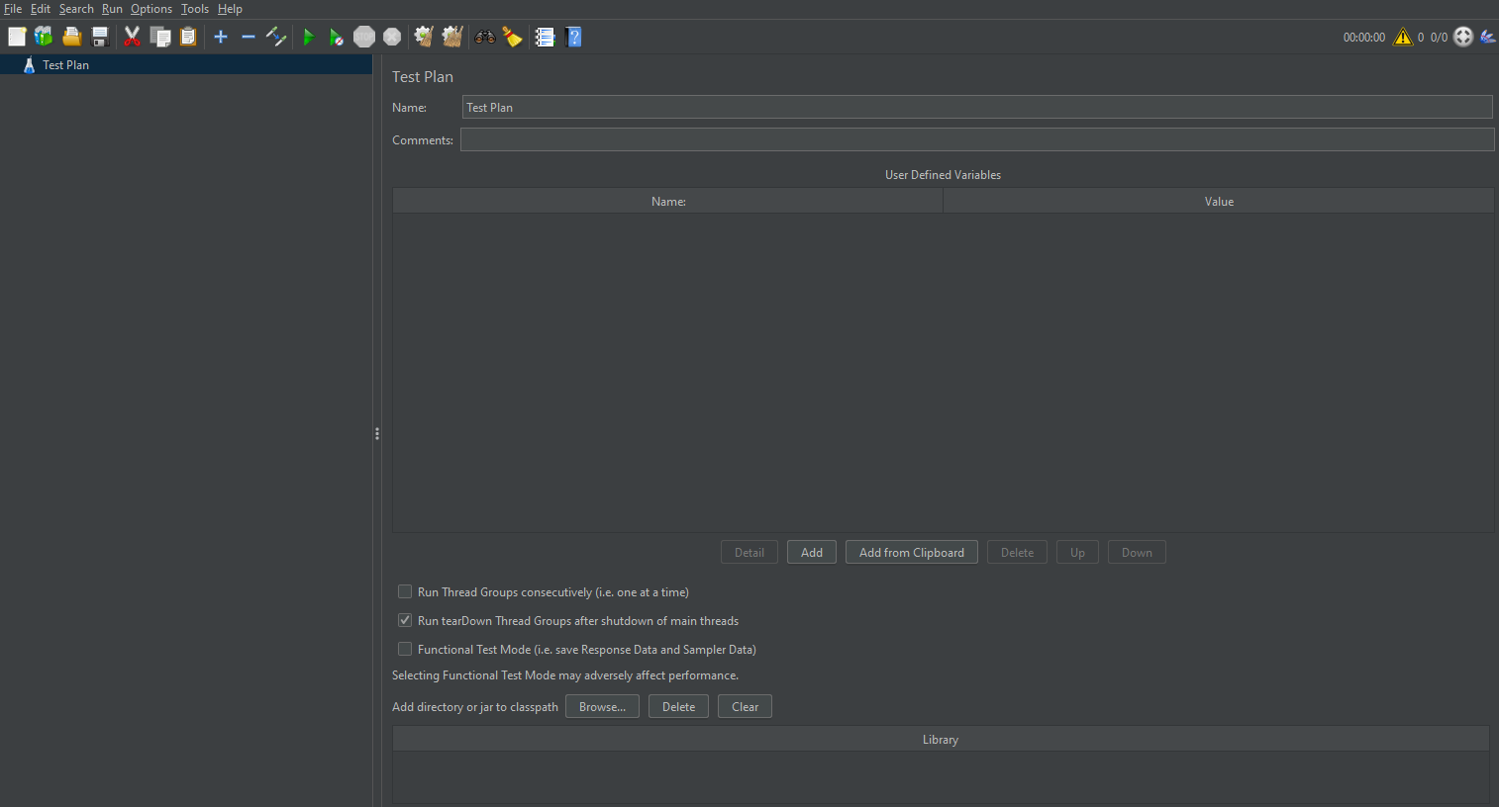This screenshot has height=807, width=1499.
Task: Open the Options menu
Action: (x=151, y=9)
